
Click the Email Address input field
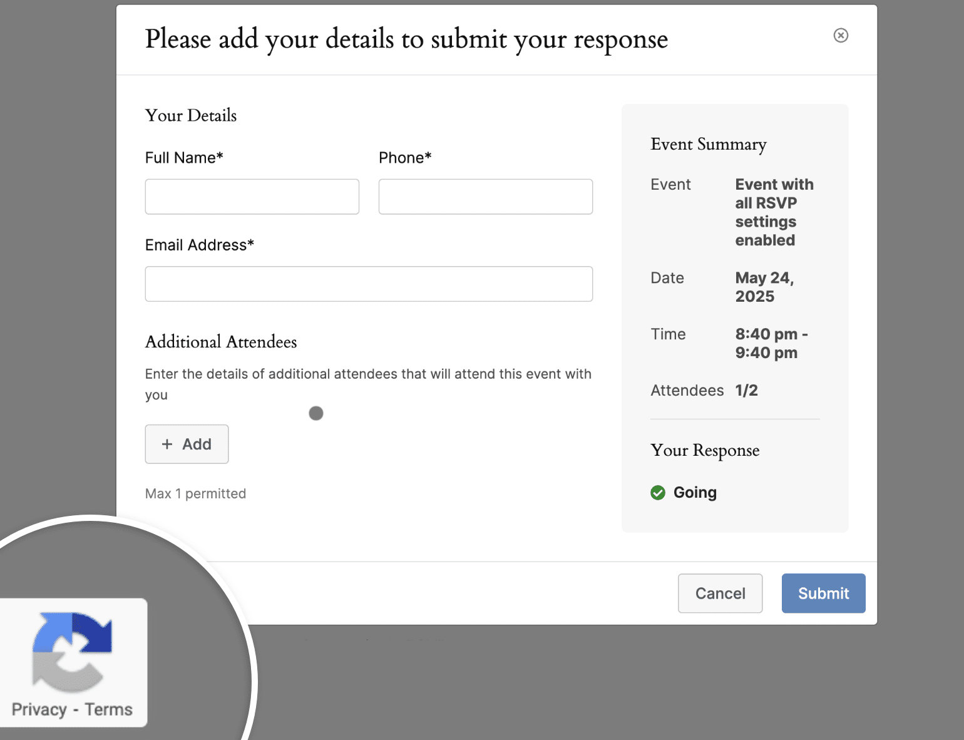click(369, 284)
